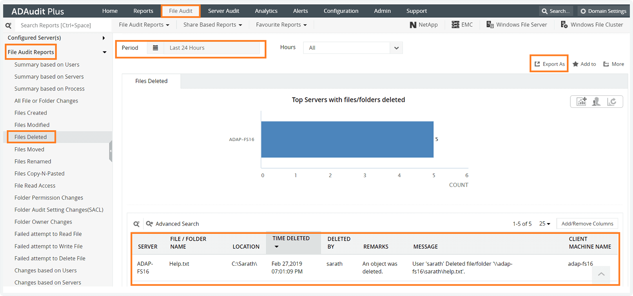Click the calendar icon next to Period
Screen dimensions: 633x296
[155, 48]
